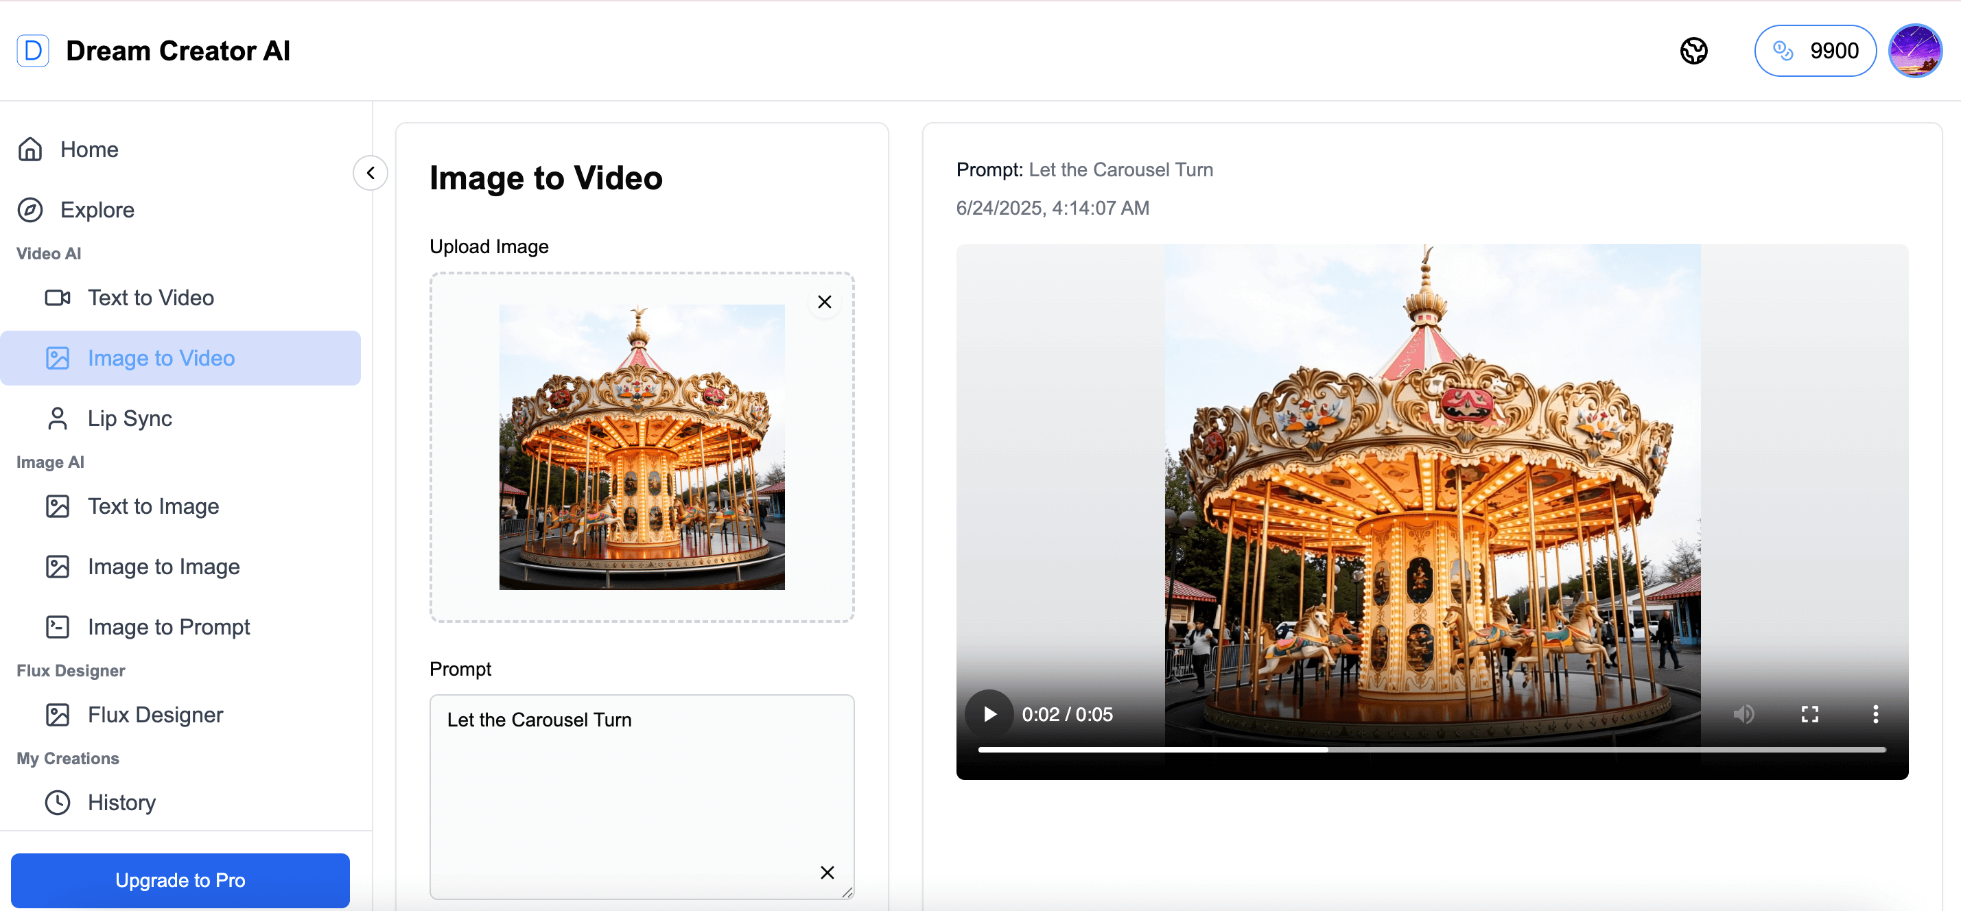The image size is (1961, 911).
Task: Open the Image to Prompt tool
Action: (167, 626)
